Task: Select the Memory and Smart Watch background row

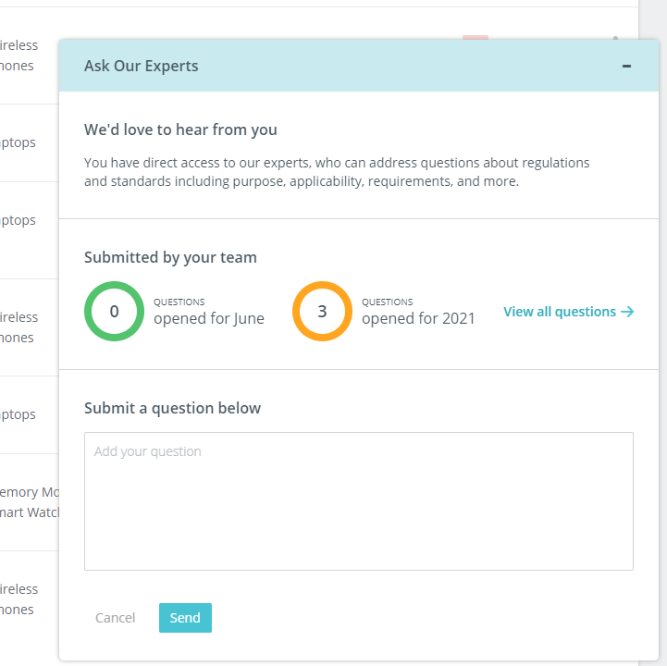Action: click(x=28, y=502)
